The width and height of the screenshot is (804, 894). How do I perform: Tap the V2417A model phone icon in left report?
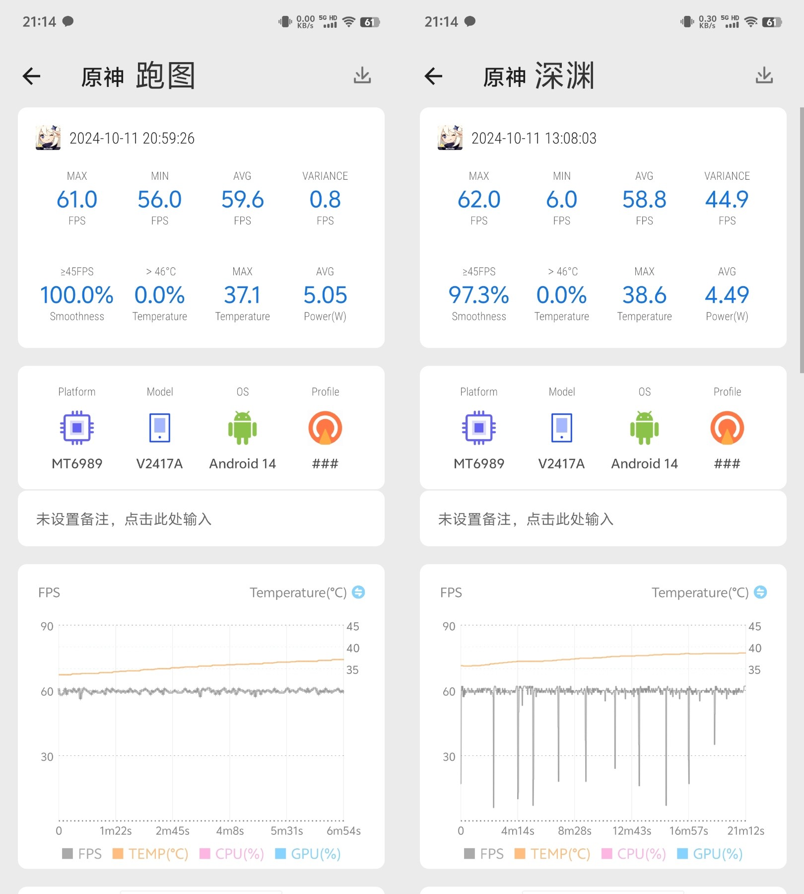160,428
